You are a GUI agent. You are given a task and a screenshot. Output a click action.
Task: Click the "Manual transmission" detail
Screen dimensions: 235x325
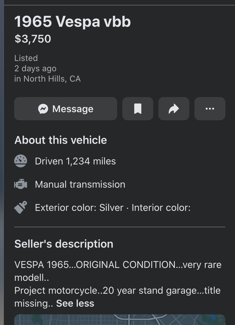coord(80,184)
